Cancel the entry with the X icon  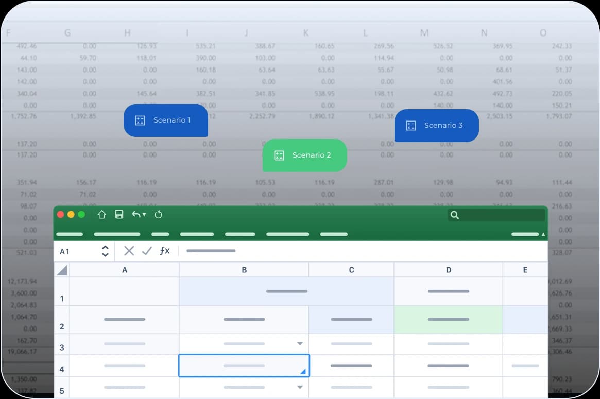(129, 251)
